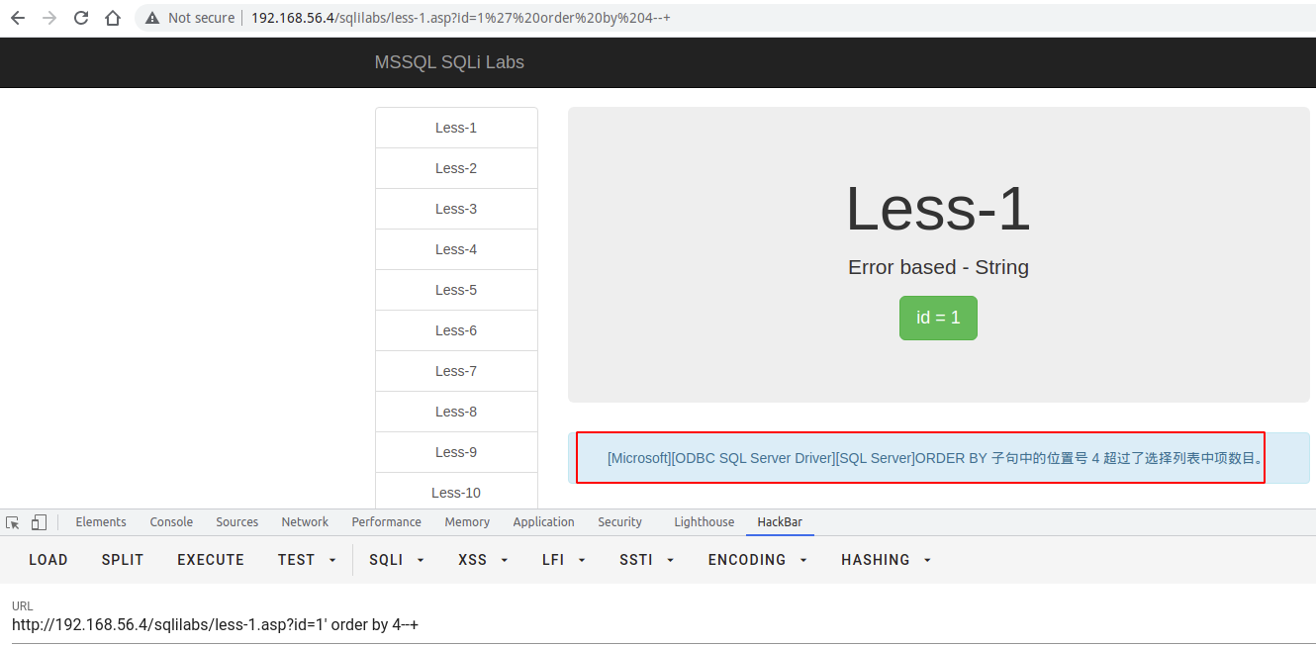The image size is (1316, 647).
Task: Click the HackBar SPLIT button
Action: coord(123,560)
